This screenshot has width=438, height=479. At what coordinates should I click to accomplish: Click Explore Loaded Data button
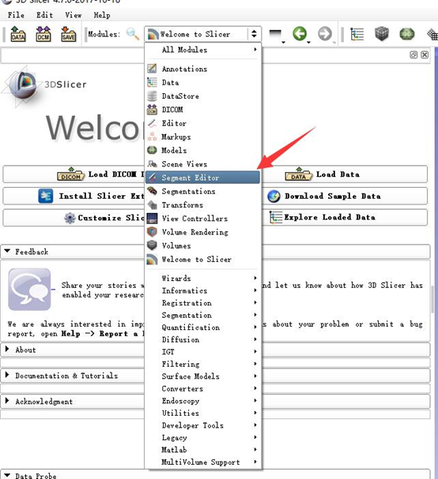click(345, 218)
